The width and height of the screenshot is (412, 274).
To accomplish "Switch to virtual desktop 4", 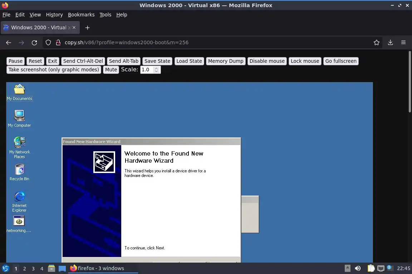I will [41, 269].
